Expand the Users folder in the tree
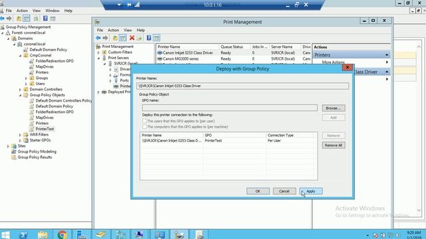Viewport: 426px width, 239px height. point(27,84)
